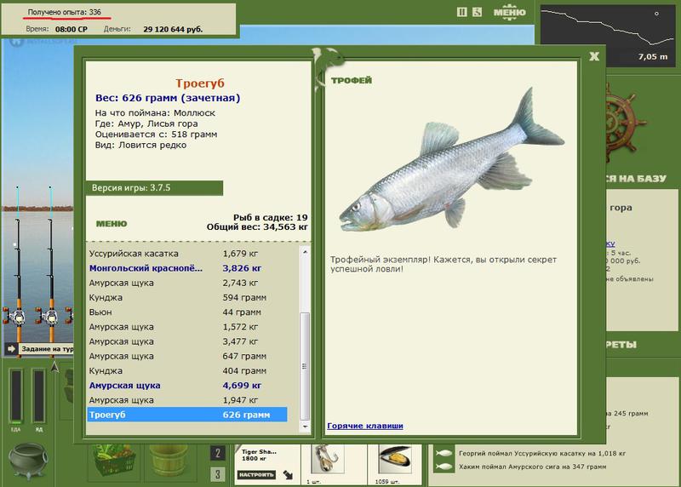Click the pause icon in top bar

point(462,12)
